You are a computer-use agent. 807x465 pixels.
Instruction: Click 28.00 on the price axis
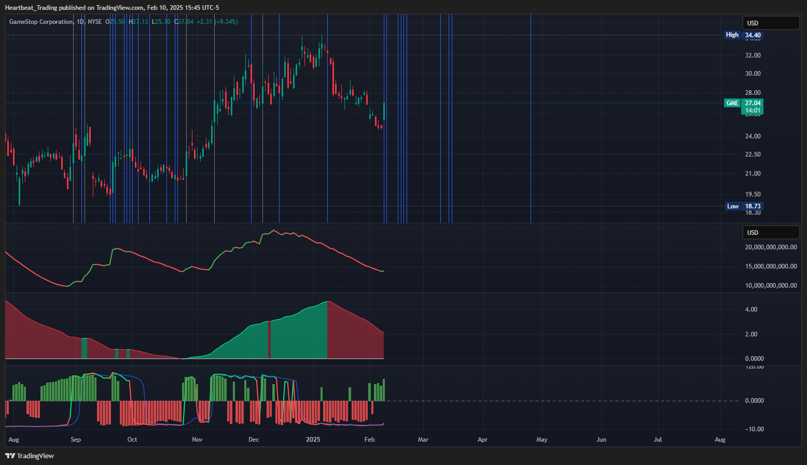(x=753, y=93)
